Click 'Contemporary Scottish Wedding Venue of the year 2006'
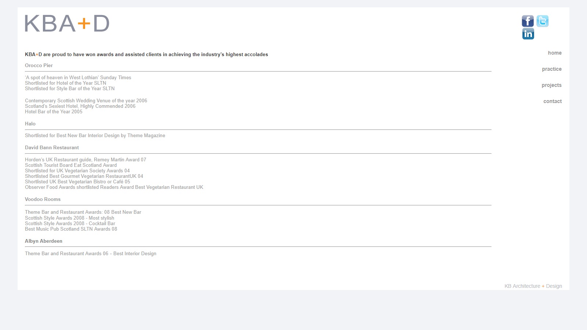 [x=86, y=100]
